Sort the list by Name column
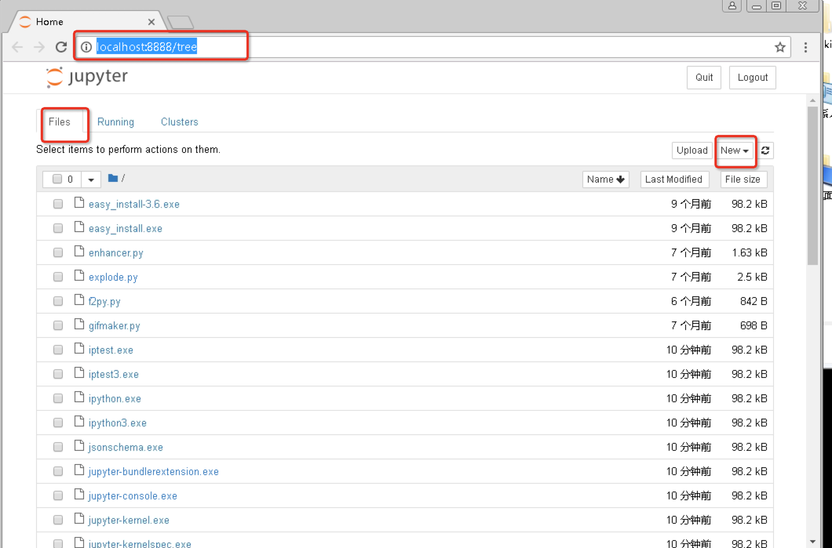The width and height of the screenshot is (832, 548). pyautogui.click(x=605, y=180)
